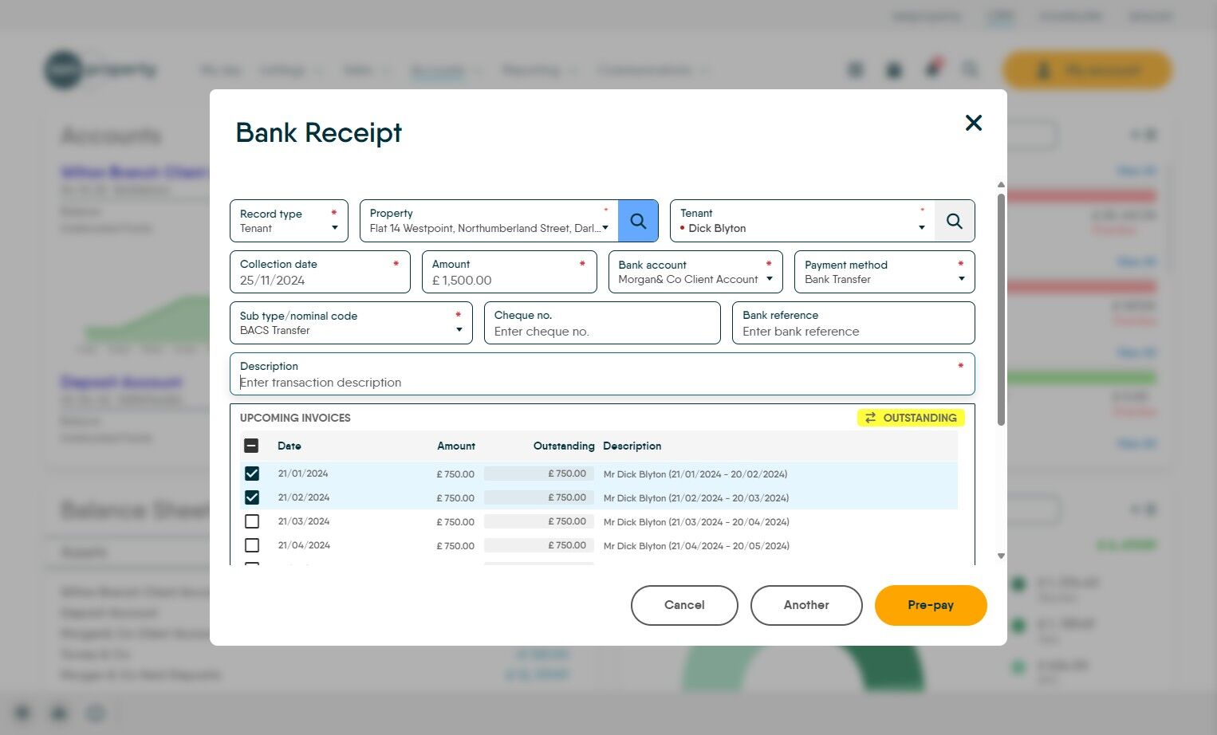
Task: Tick the 21/03/2024 invoice checkbox
Action: 252,521
